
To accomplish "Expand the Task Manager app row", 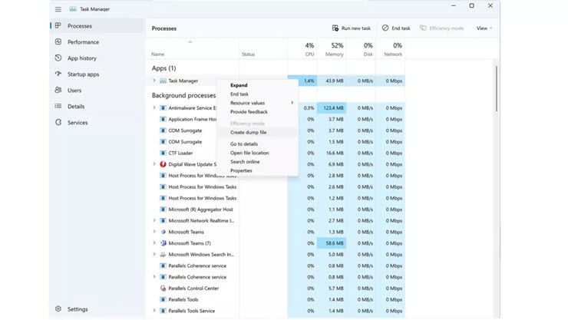I will click(x=154, y=81).
